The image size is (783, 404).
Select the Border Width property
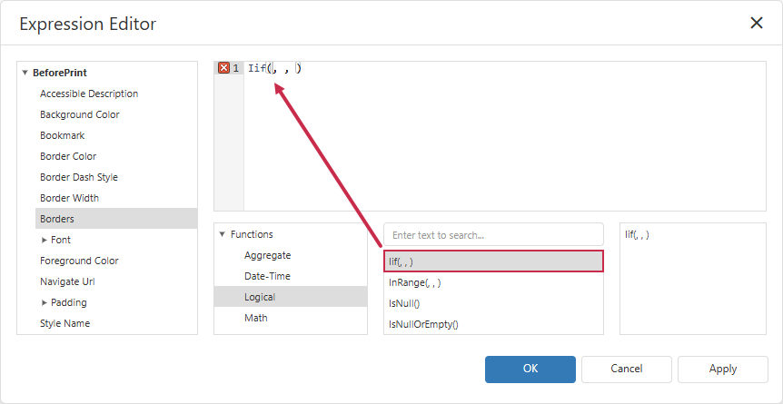tap(116, 198)
